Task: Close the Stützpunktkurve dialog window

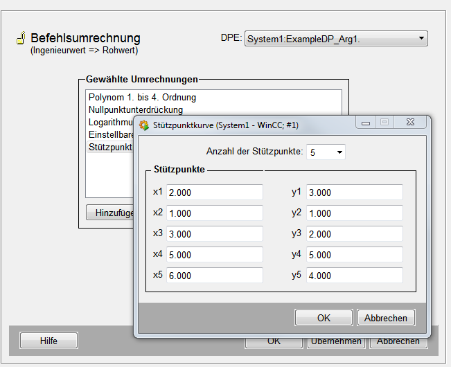Action: coord(412,123)
